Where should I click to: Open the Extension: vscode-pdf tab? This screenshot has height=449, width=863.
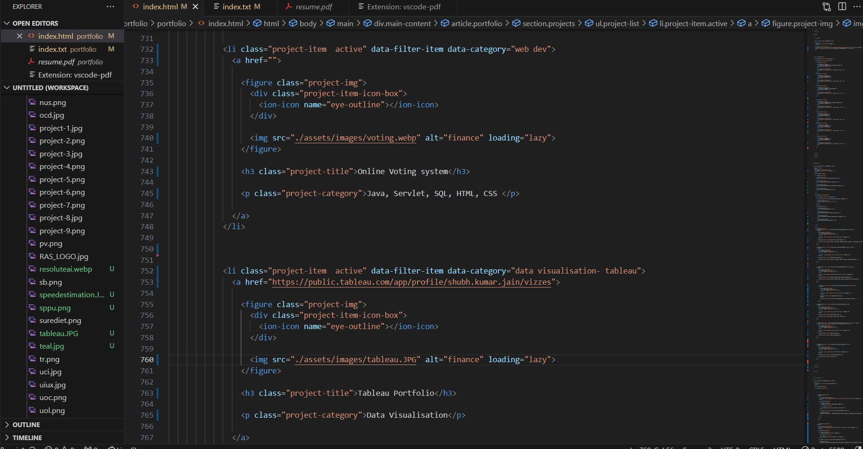403,7
